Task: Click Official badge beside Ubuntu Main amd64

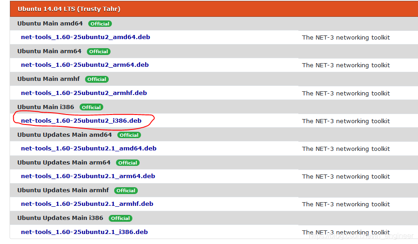Action: pos(100,24)
